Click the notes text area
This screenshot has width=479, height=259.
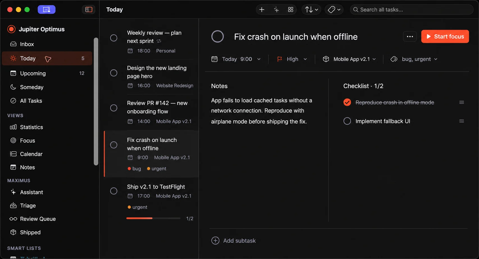[x=261, y=111]
